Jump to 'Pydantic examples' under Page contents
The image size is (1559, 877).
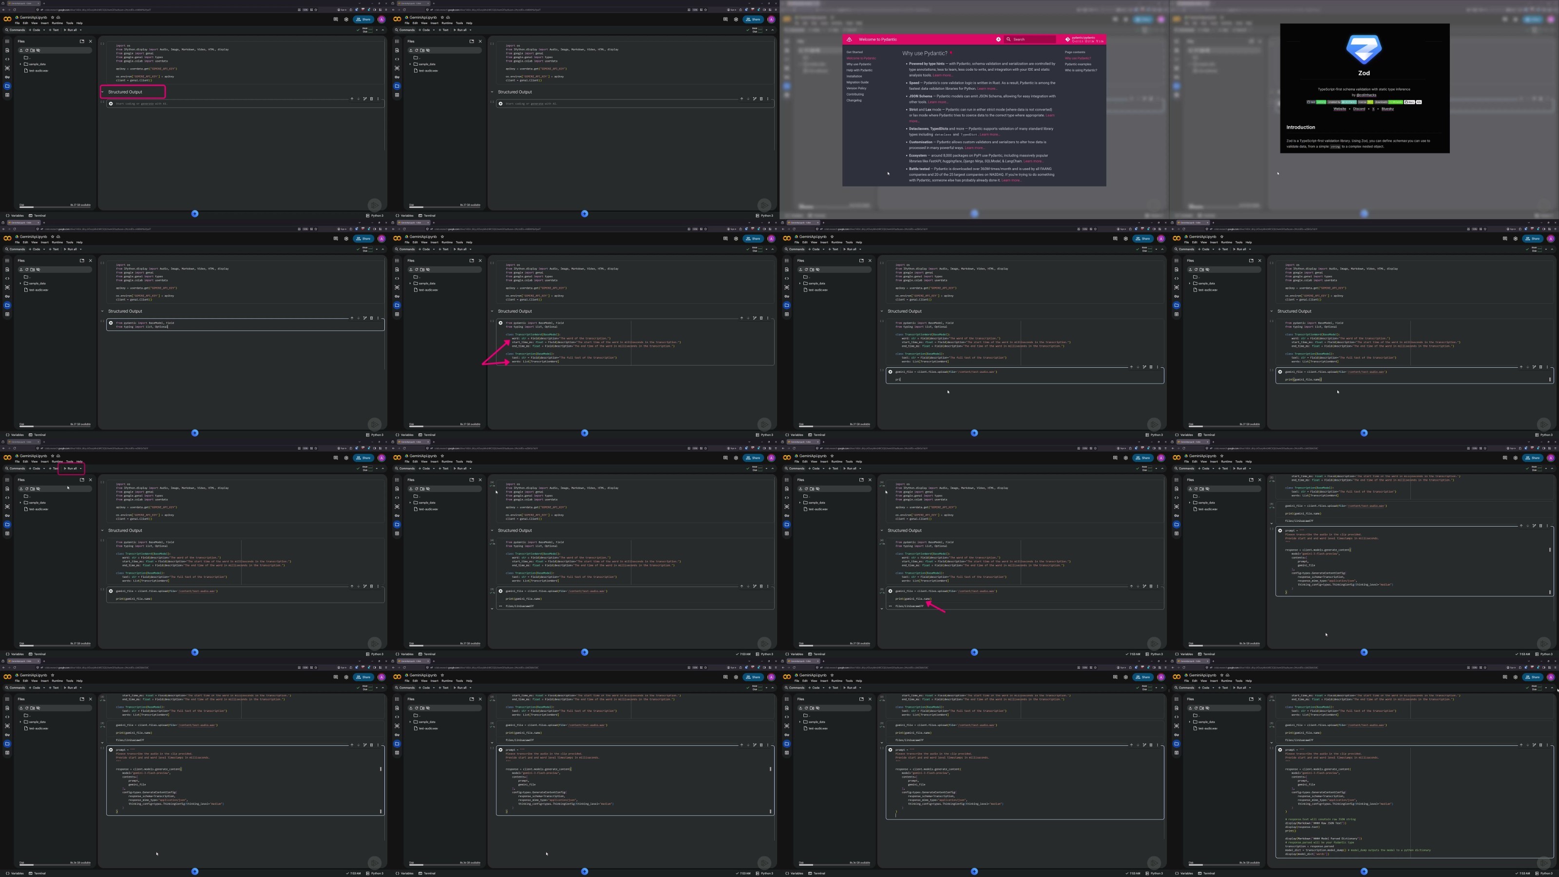coord(1078,64)
